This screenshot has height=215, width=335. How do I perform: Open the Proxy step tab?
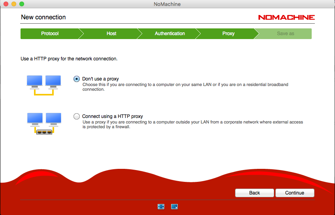tap(228, 34)
